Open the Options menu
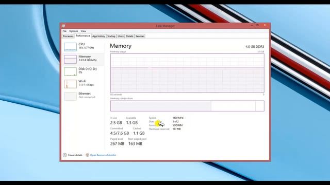330x185 pixels. click(74, 31)
